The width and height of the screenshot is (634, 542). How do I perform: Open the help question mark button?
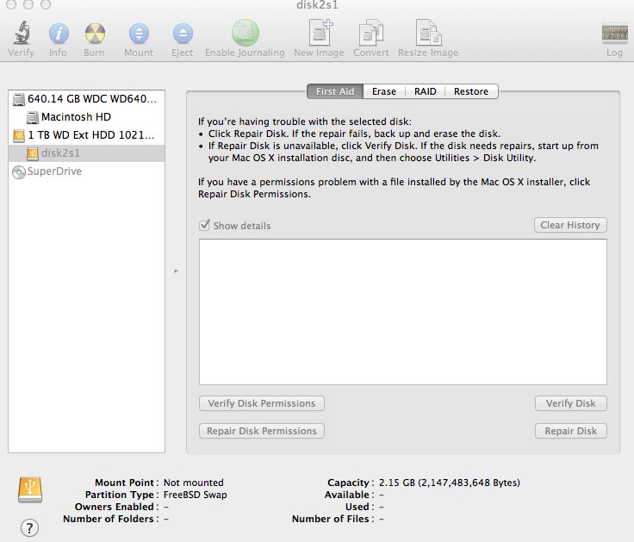[x=29, y=528]
